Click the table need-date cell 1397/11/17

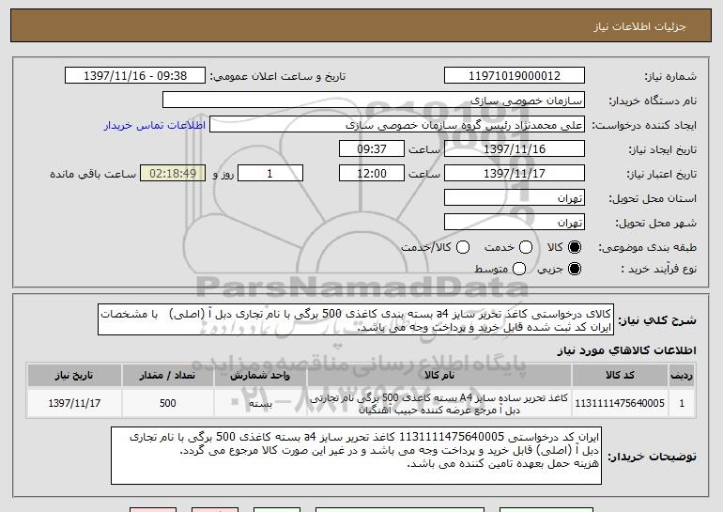[74, 403]
